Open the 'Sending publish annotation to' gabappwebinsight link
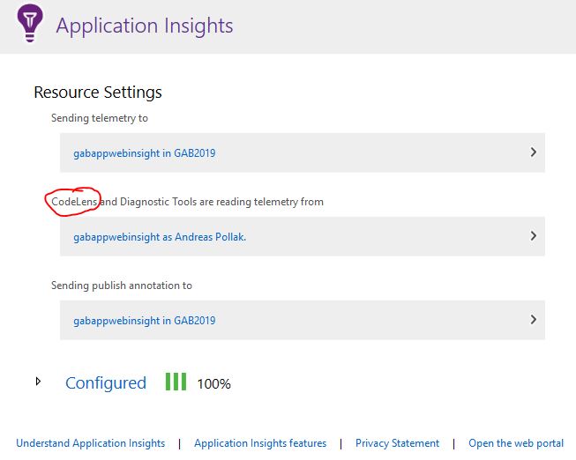This screenshot has width=576, height=460. click(x=145, y=321)
